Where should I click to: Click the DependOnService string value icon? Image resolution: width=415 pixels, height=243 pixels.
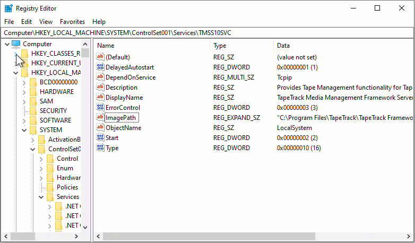coord(100,77)
